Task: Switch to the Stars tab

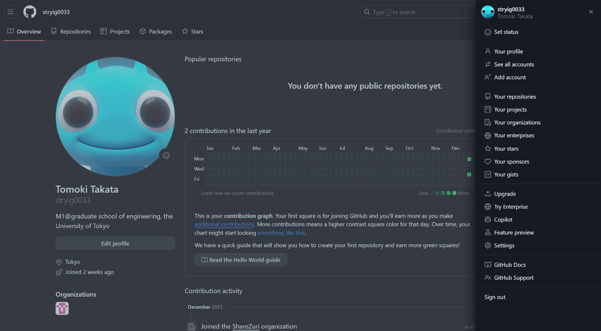Action: (x=193, y=31)
